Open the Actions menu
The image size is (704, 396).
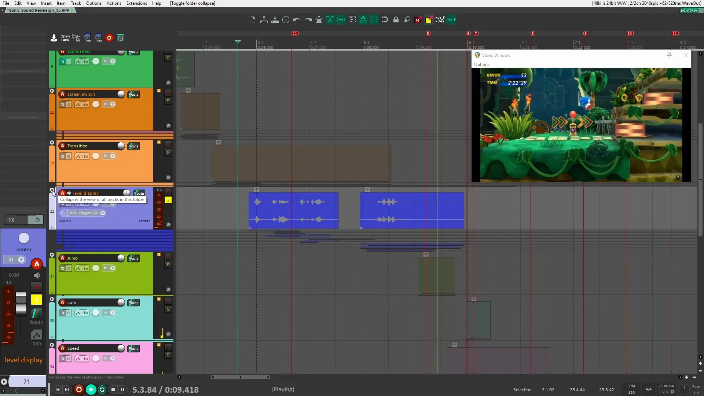click(114, 3)
